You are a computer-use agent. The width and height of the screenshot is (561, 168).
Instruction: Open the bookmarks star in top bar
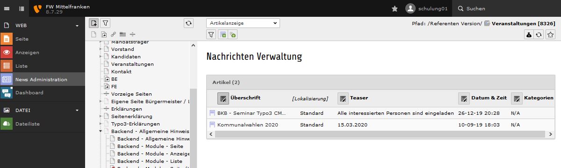(x=395, y=8)
